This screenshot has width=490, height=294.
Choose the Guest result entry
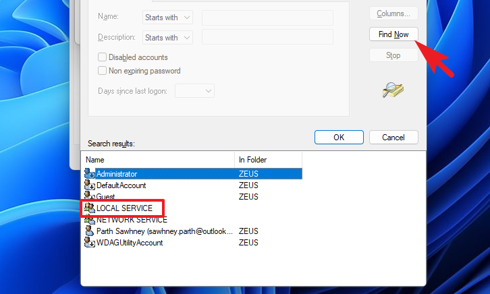coord(105,196)
